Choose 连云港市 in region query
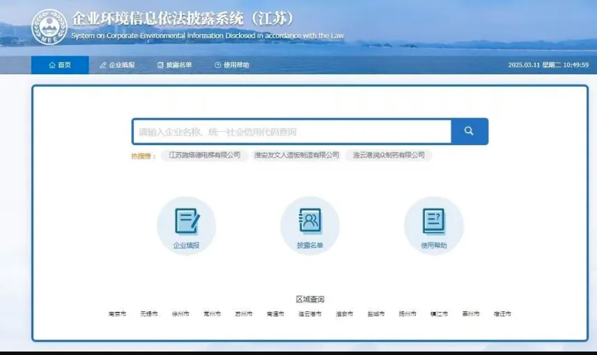 [x=310, y=314]
